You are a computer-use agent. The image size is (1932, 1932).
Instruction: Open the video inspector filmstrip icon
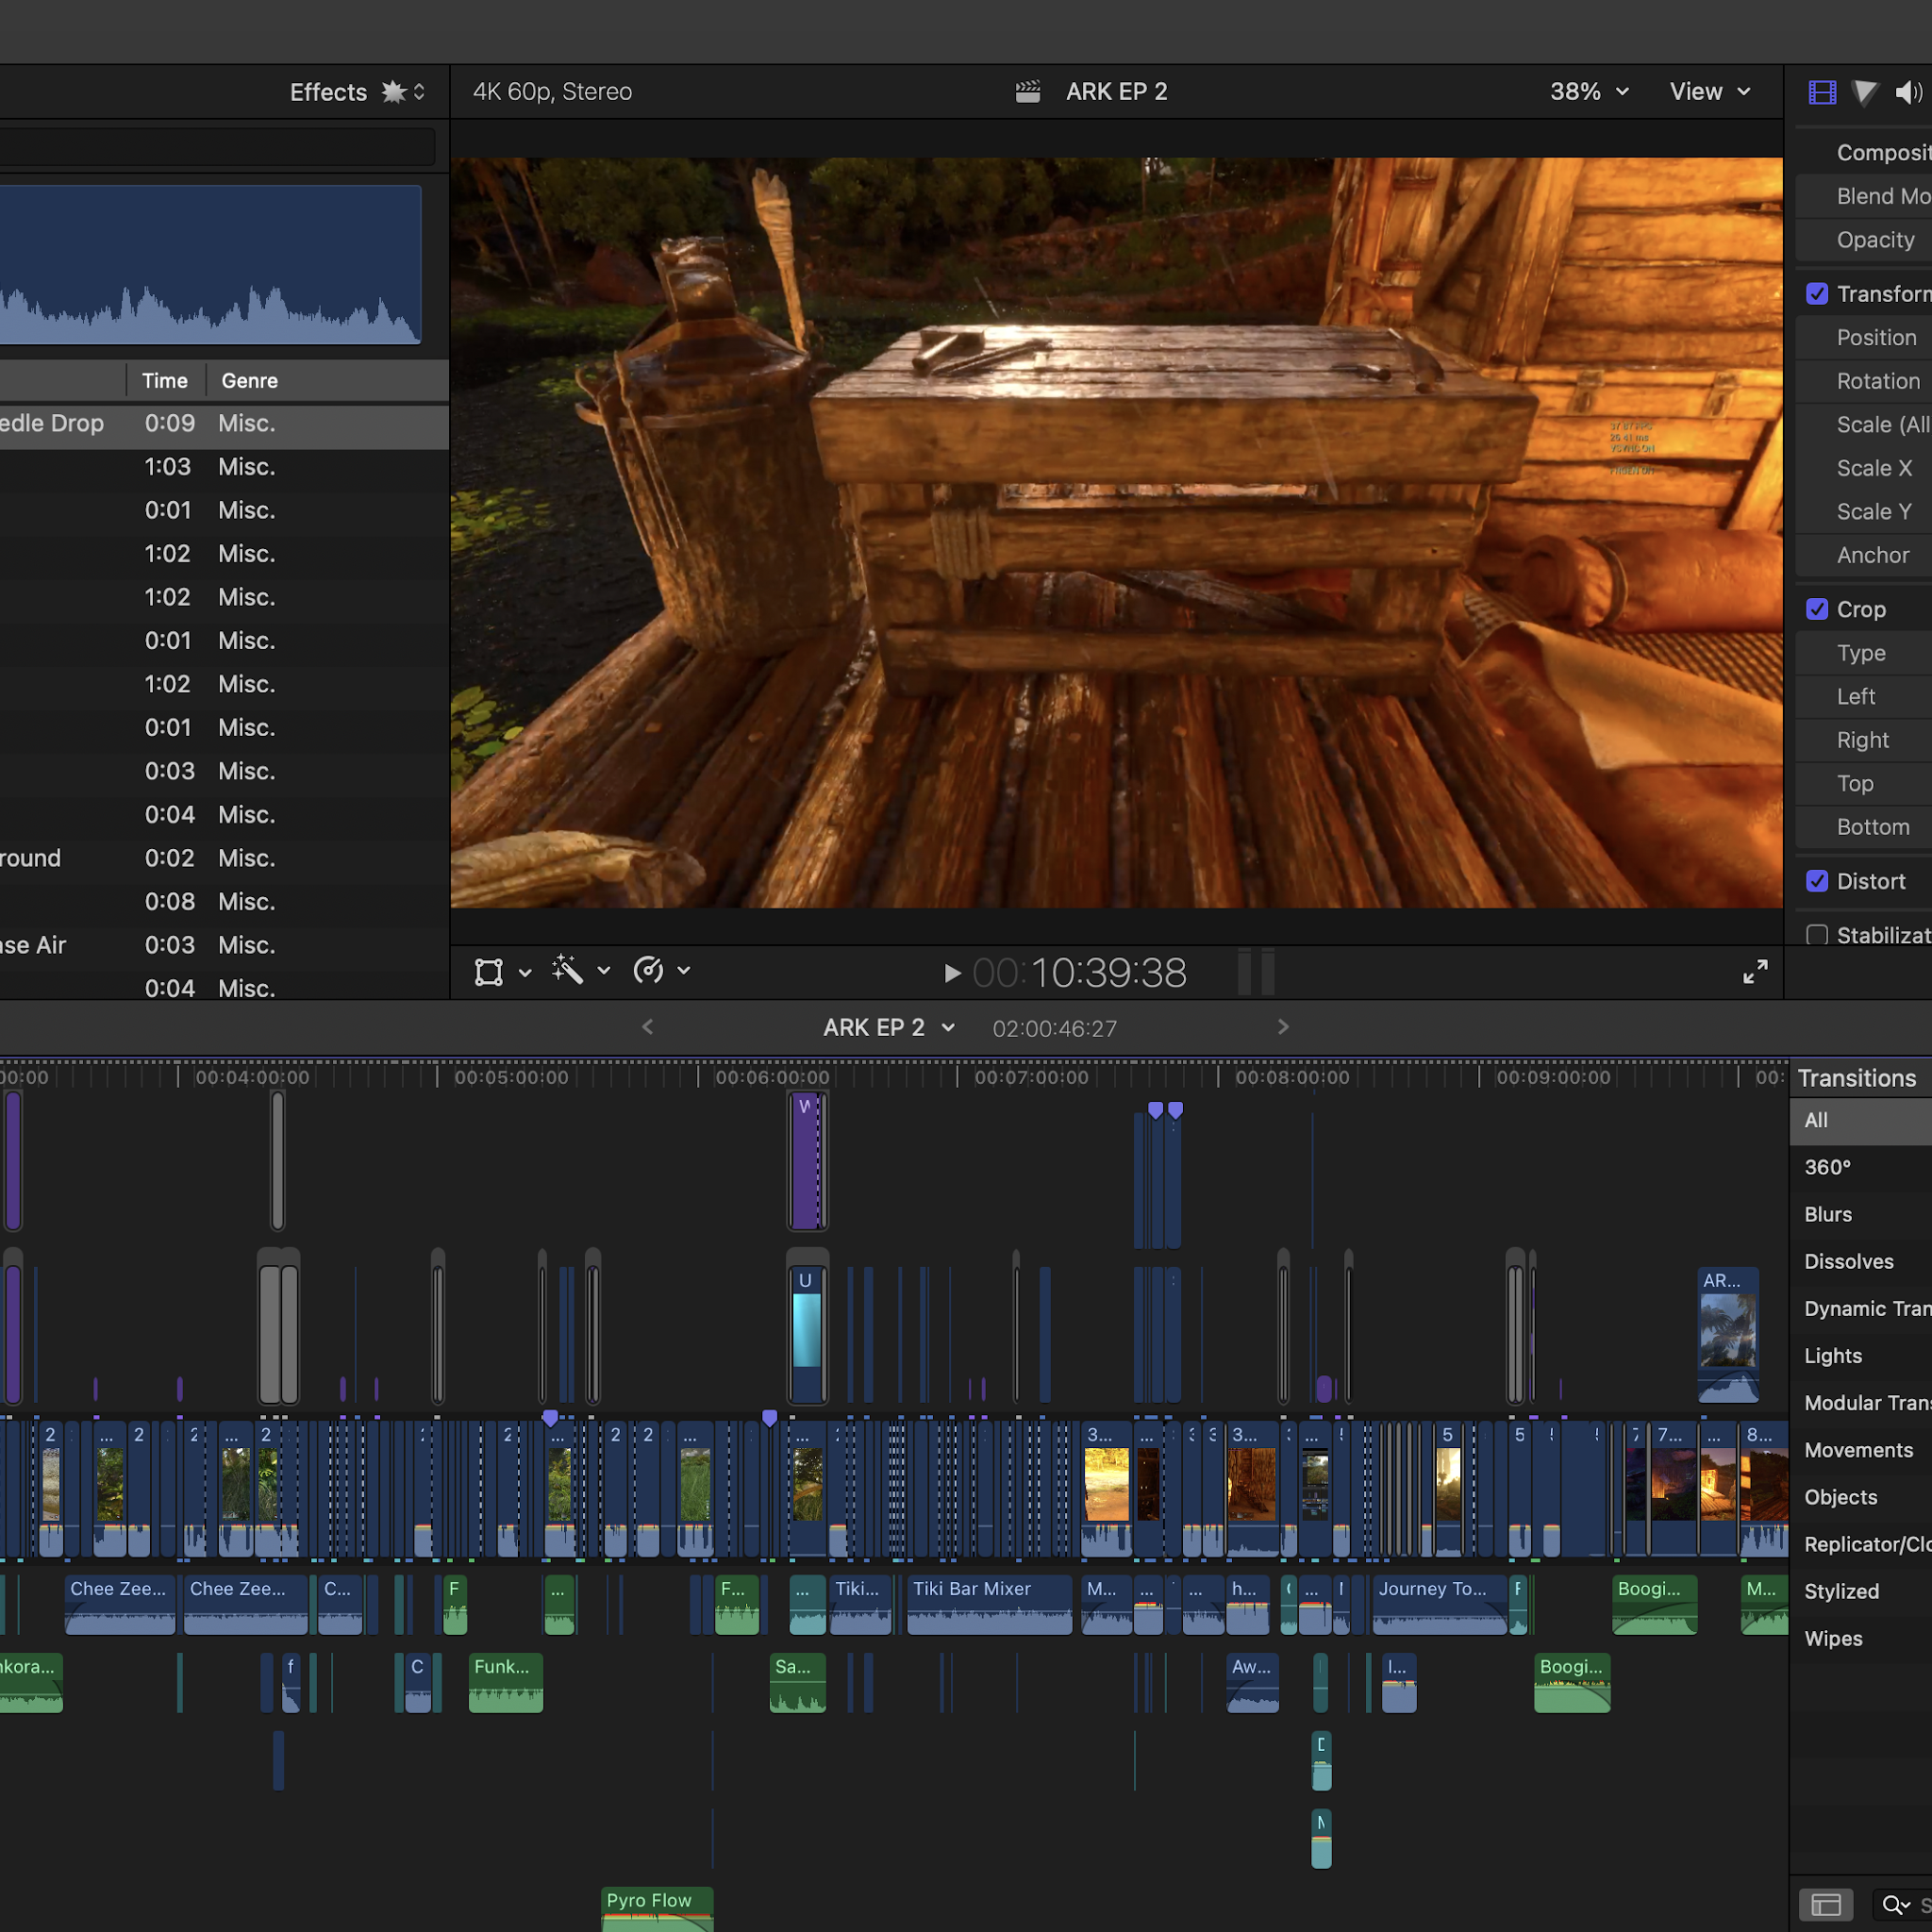pyautogui.click(x=1822, y=93)
